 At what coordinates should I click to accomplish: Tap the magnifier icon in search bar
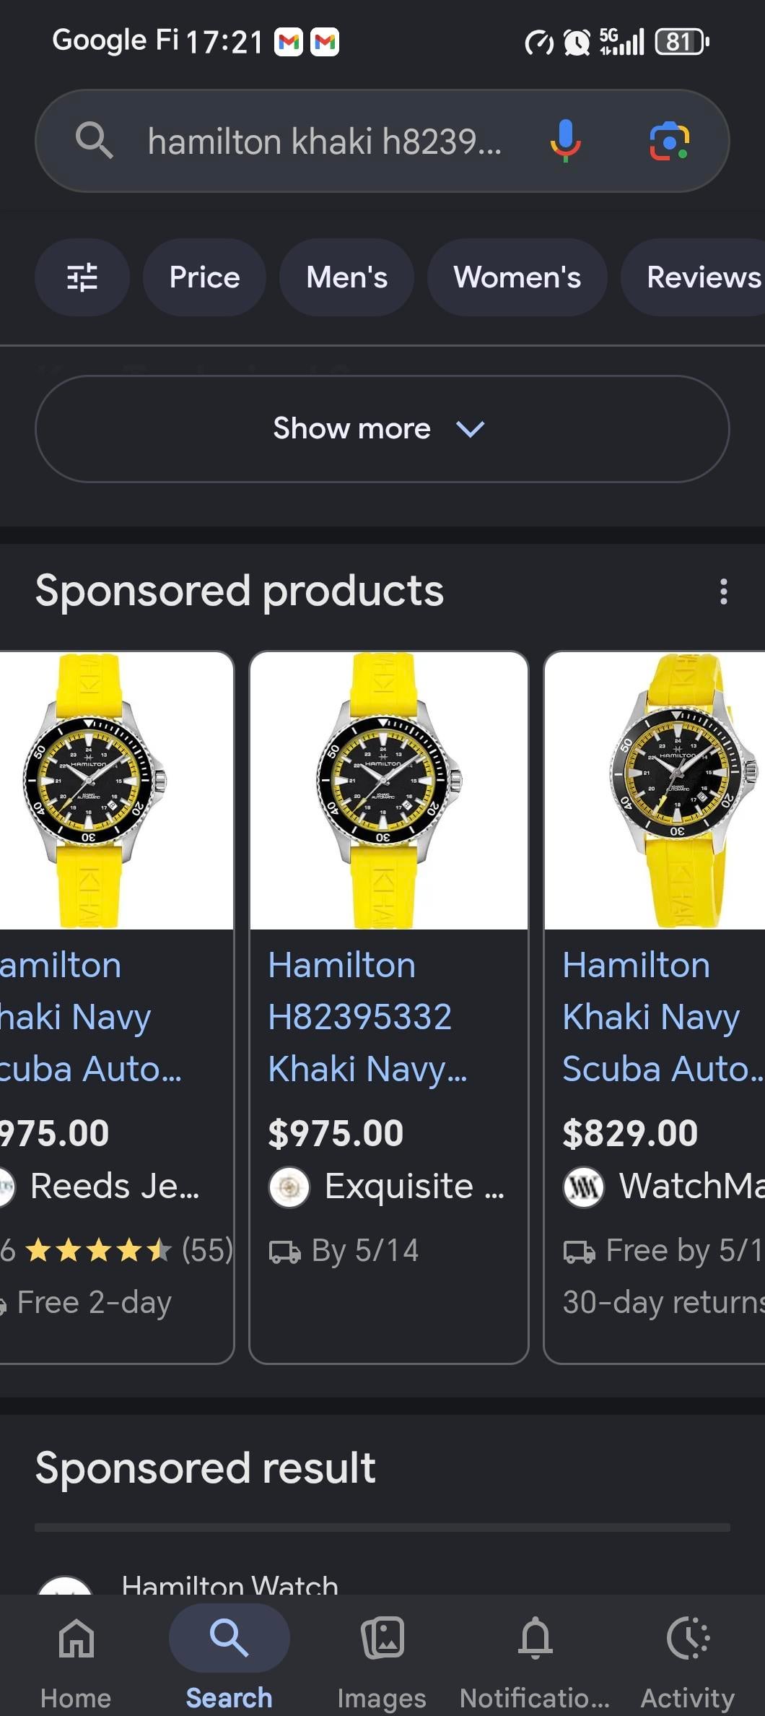pyautogui.click(x=94, y=140)
